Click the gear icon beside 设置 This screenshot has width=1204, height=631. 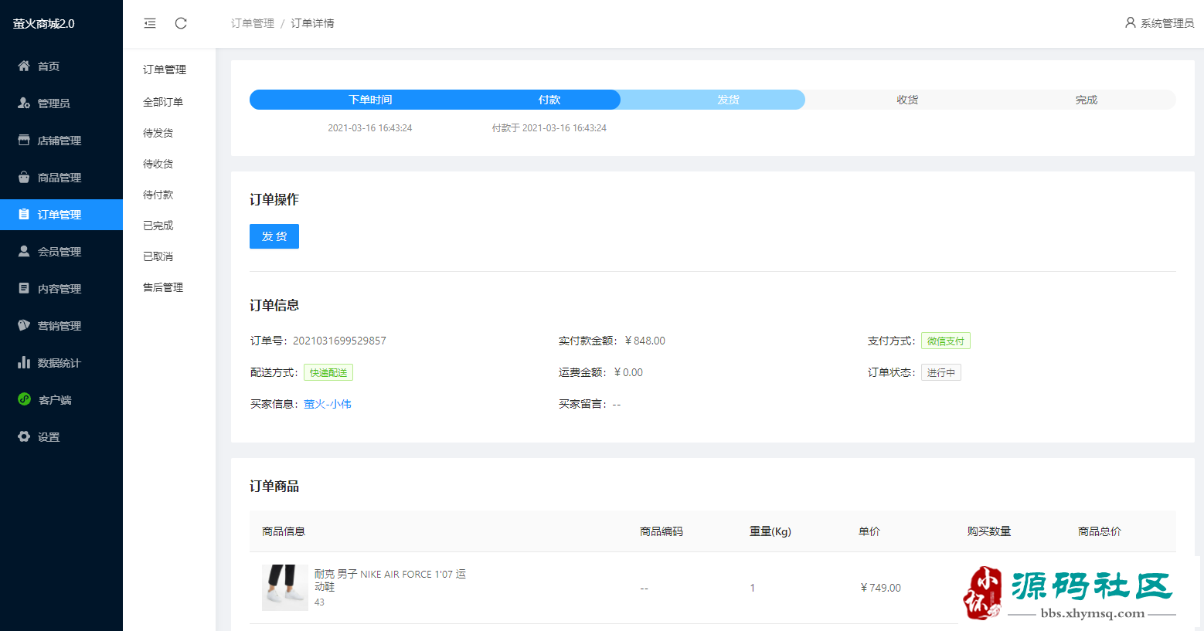point(24,437)
